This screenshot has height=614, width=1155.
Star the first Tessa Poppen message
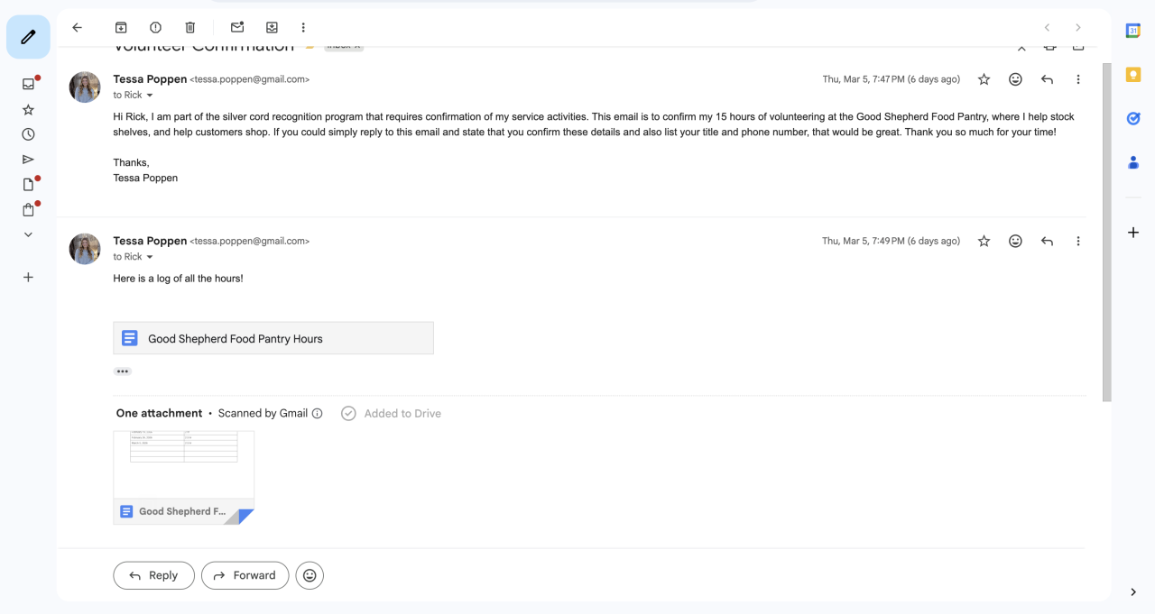[984, 79]
